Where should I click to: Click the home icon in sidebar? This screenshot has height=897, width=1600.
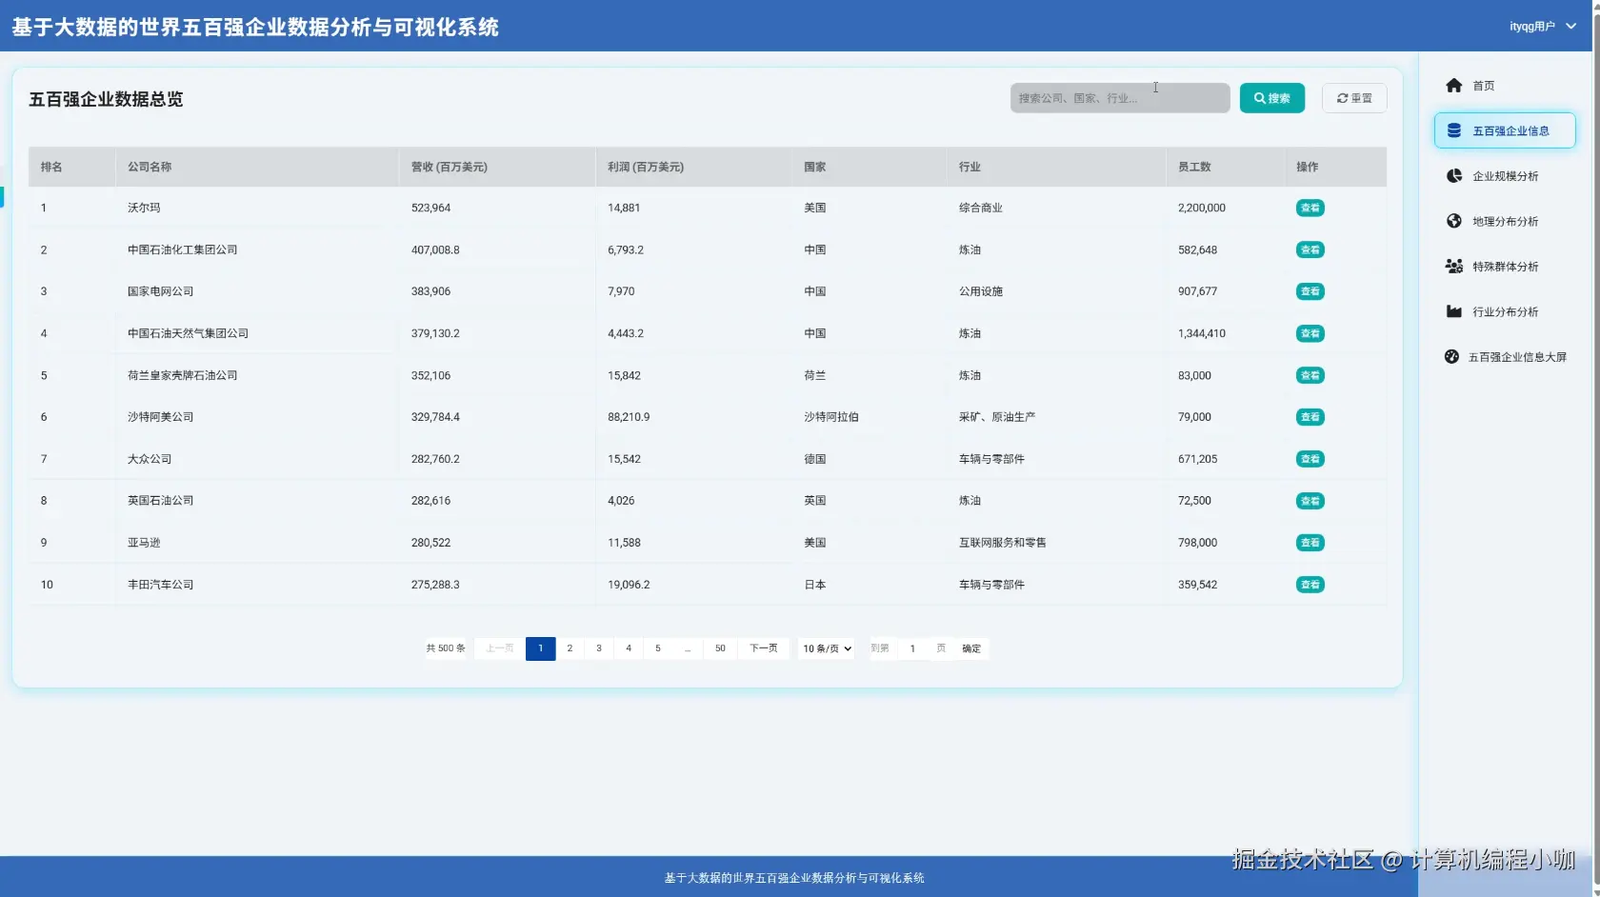pos(1453,86)
